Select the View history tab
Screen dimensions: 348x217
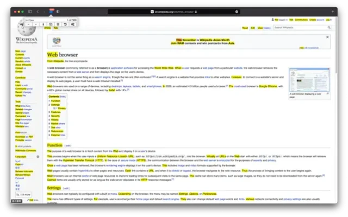click(264, 28)
